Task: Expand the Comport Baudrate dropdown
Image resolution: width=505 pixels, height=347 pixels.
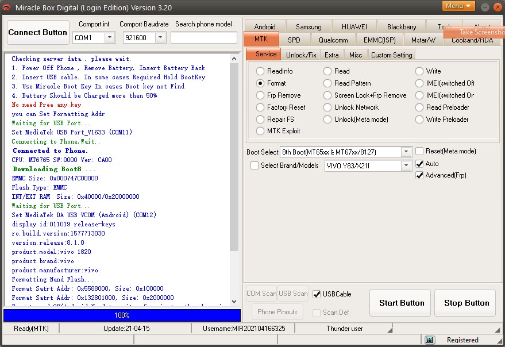Action: click(160, 37)
